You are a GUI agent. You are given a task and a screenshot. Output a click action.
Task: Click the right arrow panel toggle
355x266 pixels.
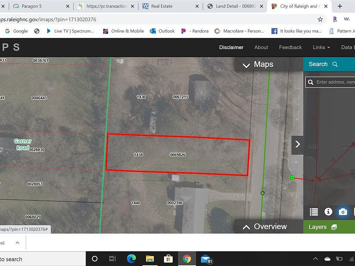click(x=297, y=144)
